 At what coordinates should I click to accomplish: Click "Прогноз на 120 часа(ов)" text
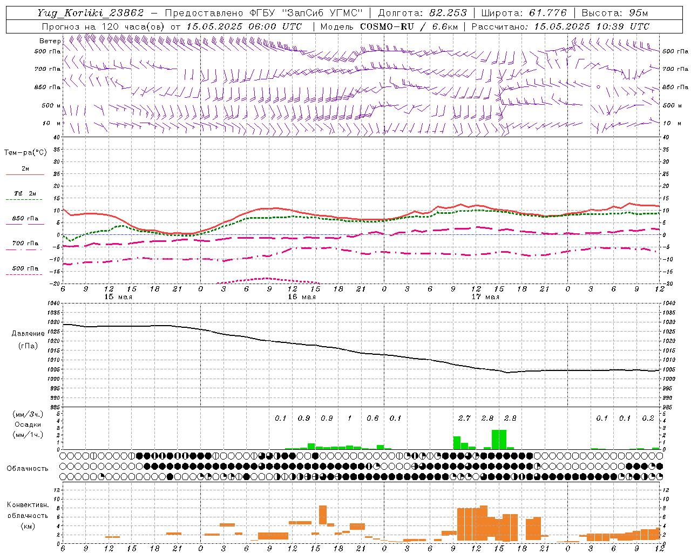coord(104,26)
